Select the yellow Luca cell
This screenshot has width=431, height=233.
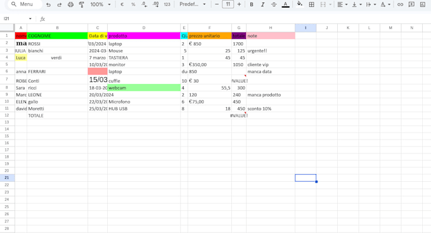tap(21, 57)
